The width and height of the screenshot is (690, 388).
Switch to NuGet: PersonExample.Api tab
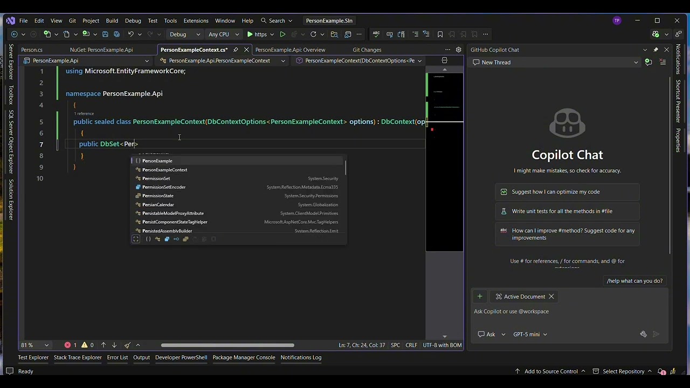tap(101, 50)
